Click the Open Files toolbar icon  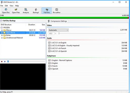click(x=16, y=9)
